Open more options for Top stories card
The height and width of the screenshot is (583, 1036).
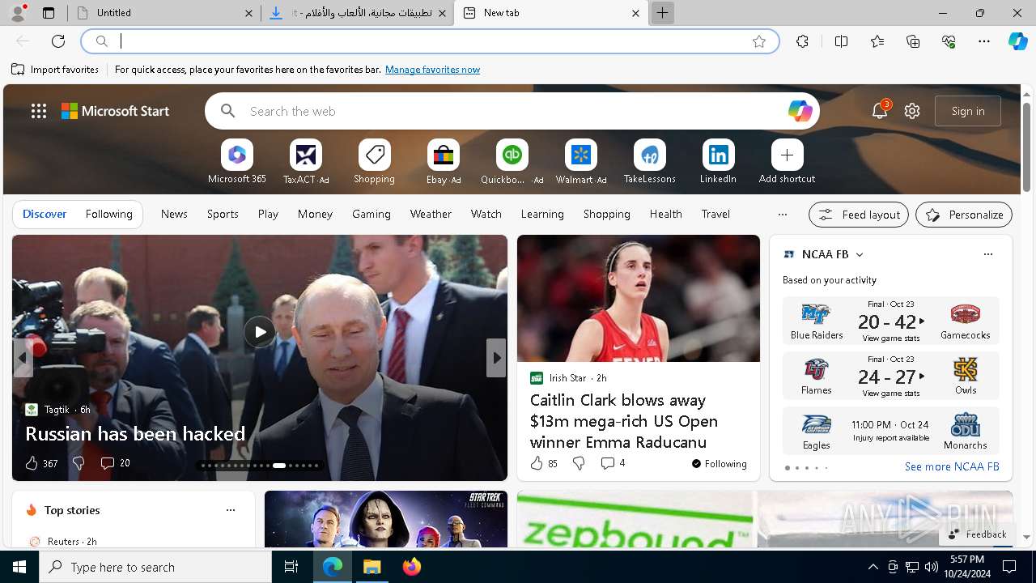[231, 510]
